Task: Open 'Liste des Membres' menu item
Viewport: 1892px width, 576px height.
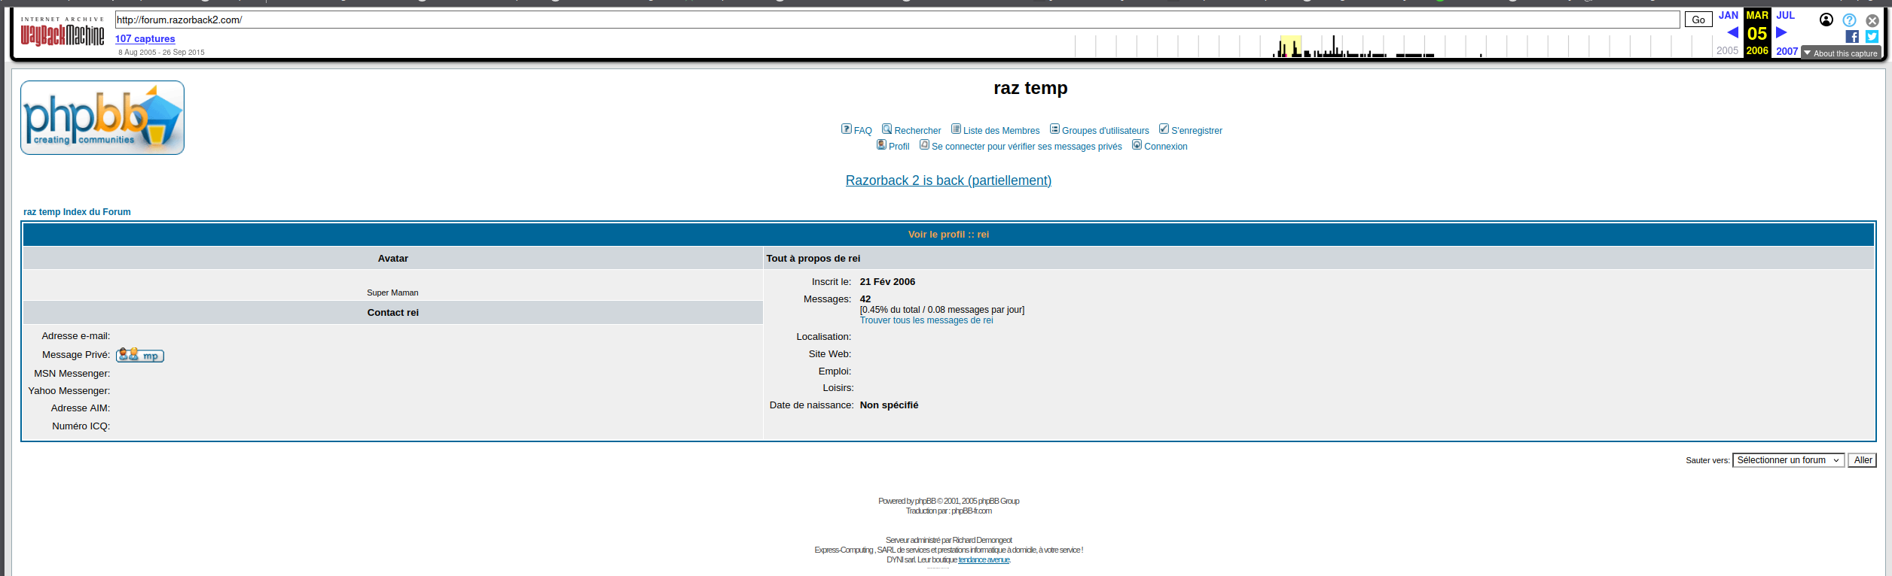Action: pos(1001,131)
